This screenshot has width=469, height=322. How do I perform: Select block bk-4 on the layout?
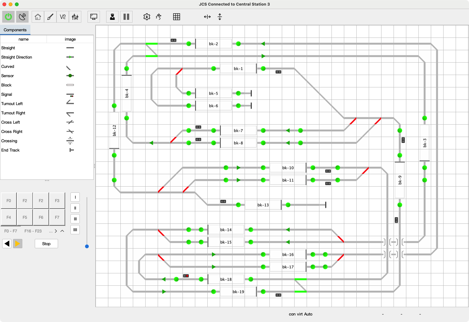tap(127, 93)
